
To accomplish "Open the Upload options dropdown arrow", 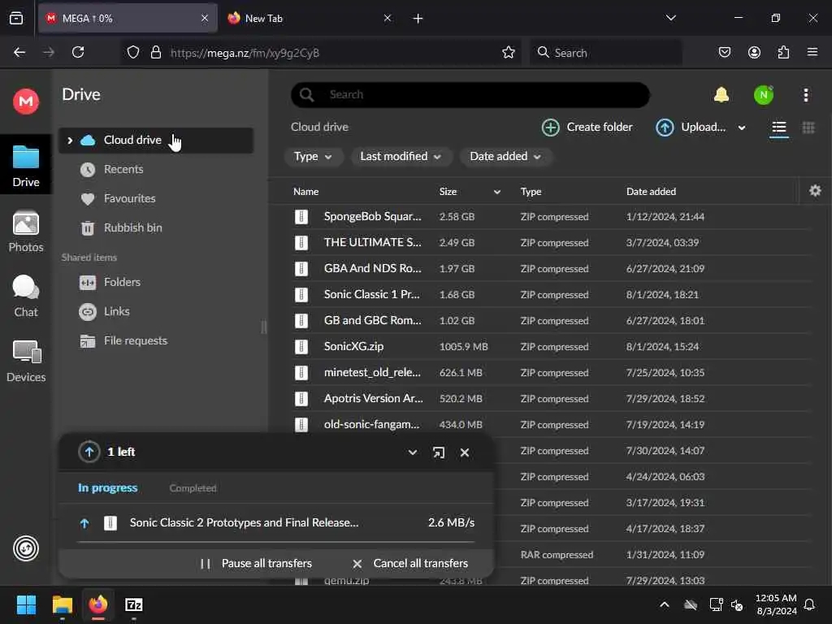I will [742, 128].
